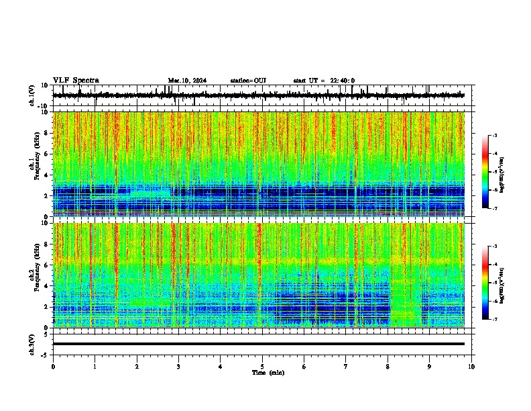Viewport: 531px width, 411px height.
Task: Click inside the ch.1 spectrogram panel
Action: coord(259,164)
